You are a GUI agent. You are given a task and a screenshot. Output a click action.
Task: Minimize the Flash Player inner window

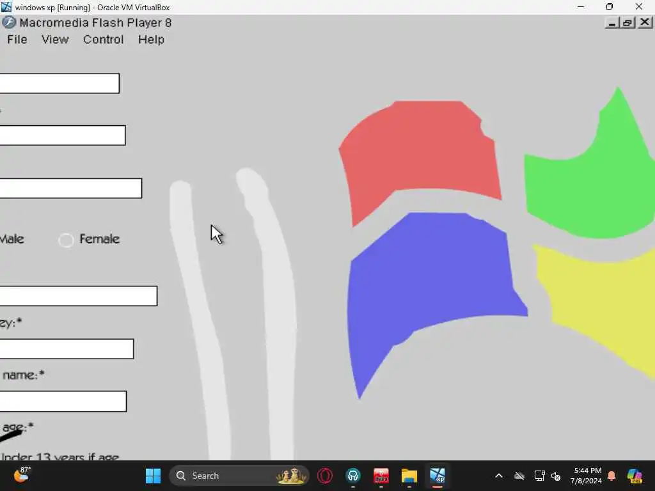click(x=612, y=22)
